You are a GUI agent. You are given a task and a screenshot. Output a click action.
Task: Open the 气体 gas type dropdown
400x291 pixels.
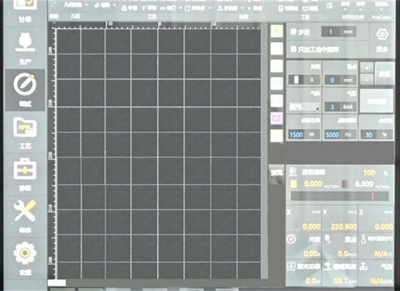304,107
